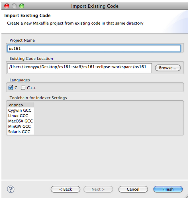The width and height of the screenshot is (190, 200).
Task: Choose MacOSX GCC toolchain
Action: click(x=21, y=121)
